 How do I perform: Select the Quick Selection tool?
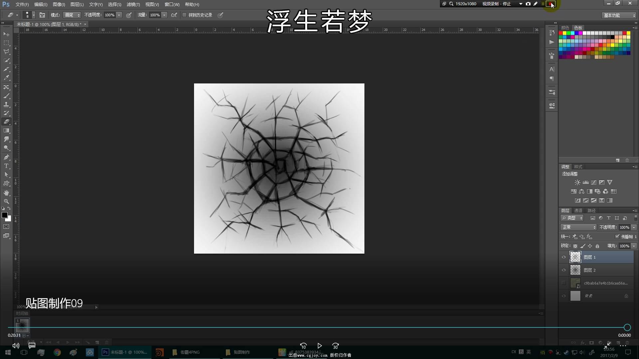click(x=6, y=60)
